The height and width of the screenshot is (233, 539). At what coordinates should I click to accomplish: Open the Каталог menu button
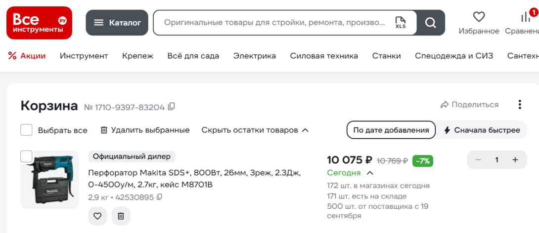(x=117, y=23)
